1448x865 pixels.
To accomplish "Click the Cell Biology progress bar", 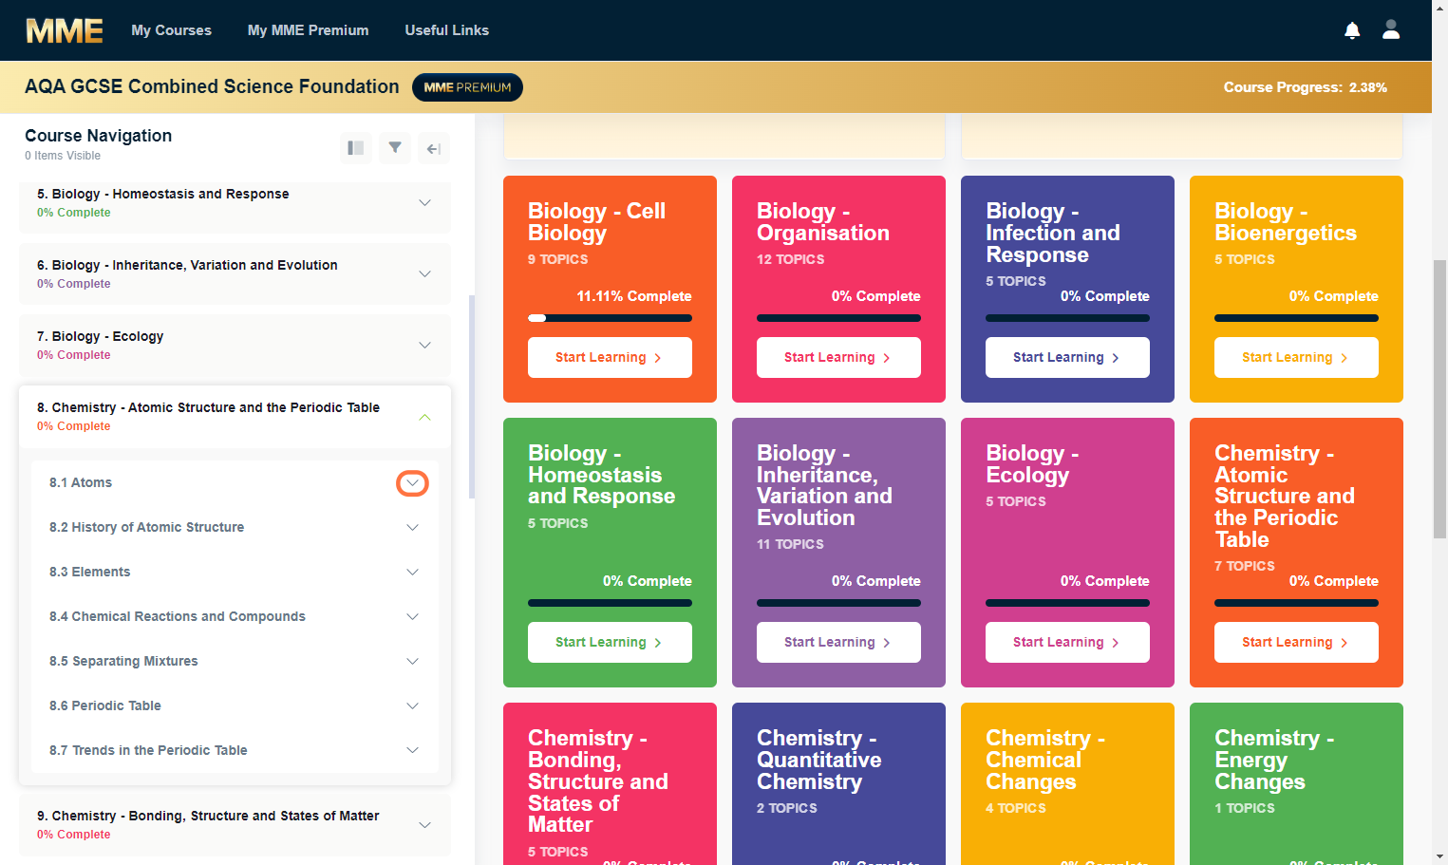I will point(610,318).
